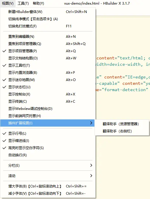
Task: Choose 置焦到项目管理器(Q)
Action: [48, 44]
